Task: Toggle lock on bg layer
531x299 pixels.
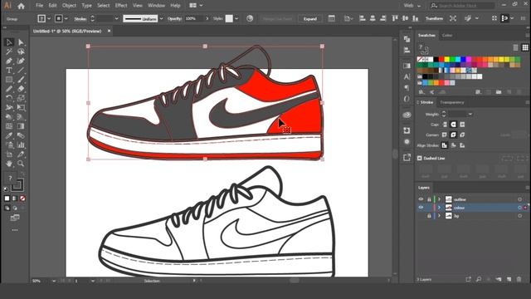Action: click(x=429, y=216)
